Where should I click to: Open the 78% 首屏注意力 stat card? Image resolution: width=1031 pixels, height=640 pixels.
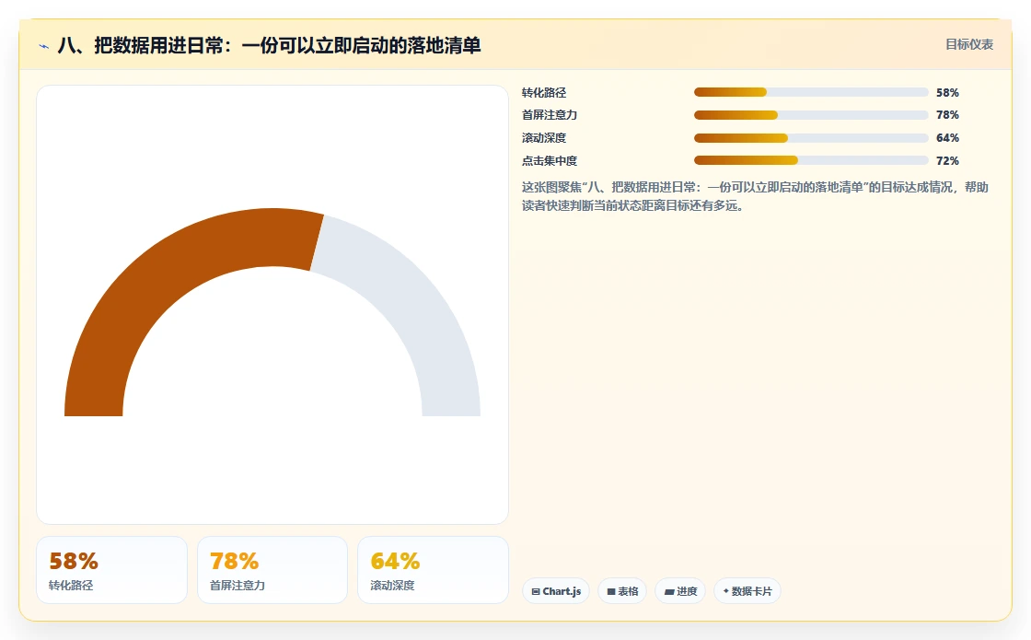click(x=272, y=570)
